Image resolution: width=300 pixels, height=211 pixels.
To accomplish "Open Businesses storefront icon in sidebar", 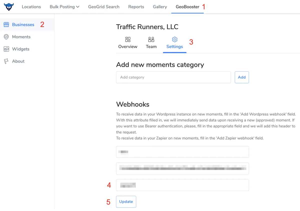I will coord(6,24).
